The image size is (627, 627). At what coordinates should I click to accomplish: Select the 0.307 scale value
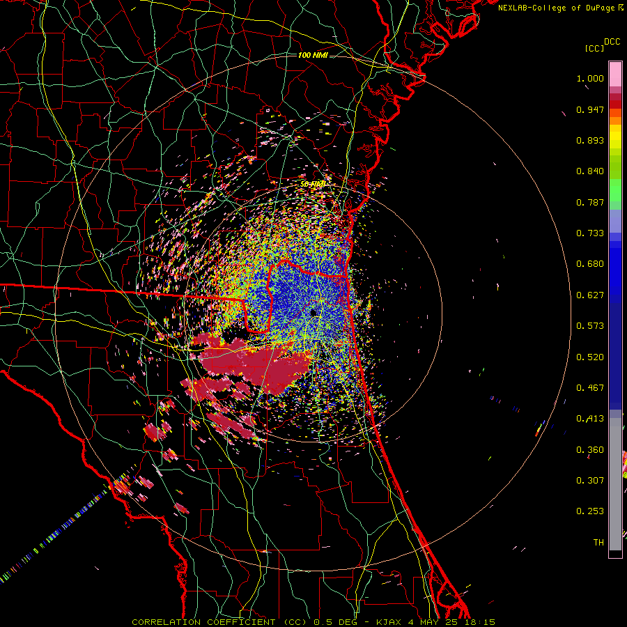[x=590, y=481]
